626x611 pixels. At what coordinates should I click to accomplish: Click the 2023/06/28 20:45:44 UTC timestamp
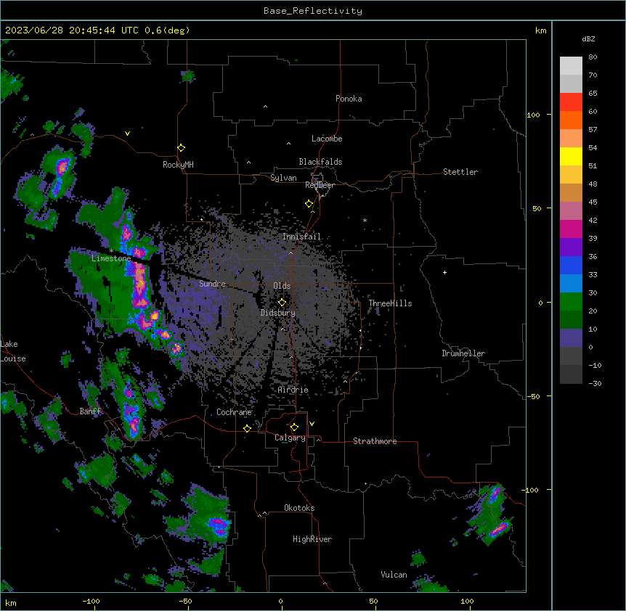[x=71, y=30]
